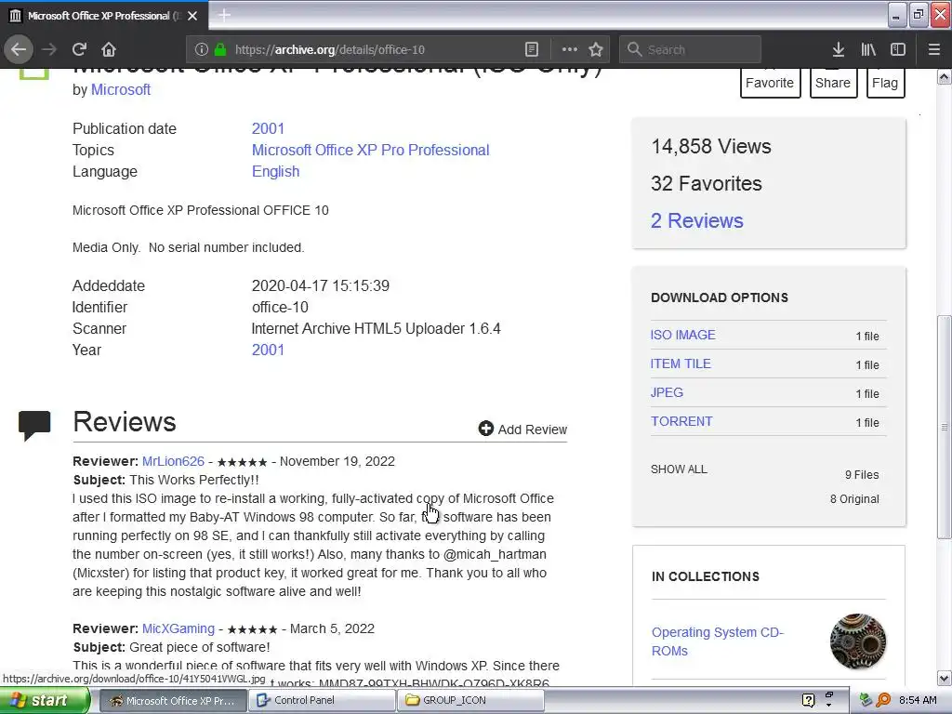Screen dimensions: 952x714
Task: Download the ISO IMAGE file
Action: tap(682, 335)
